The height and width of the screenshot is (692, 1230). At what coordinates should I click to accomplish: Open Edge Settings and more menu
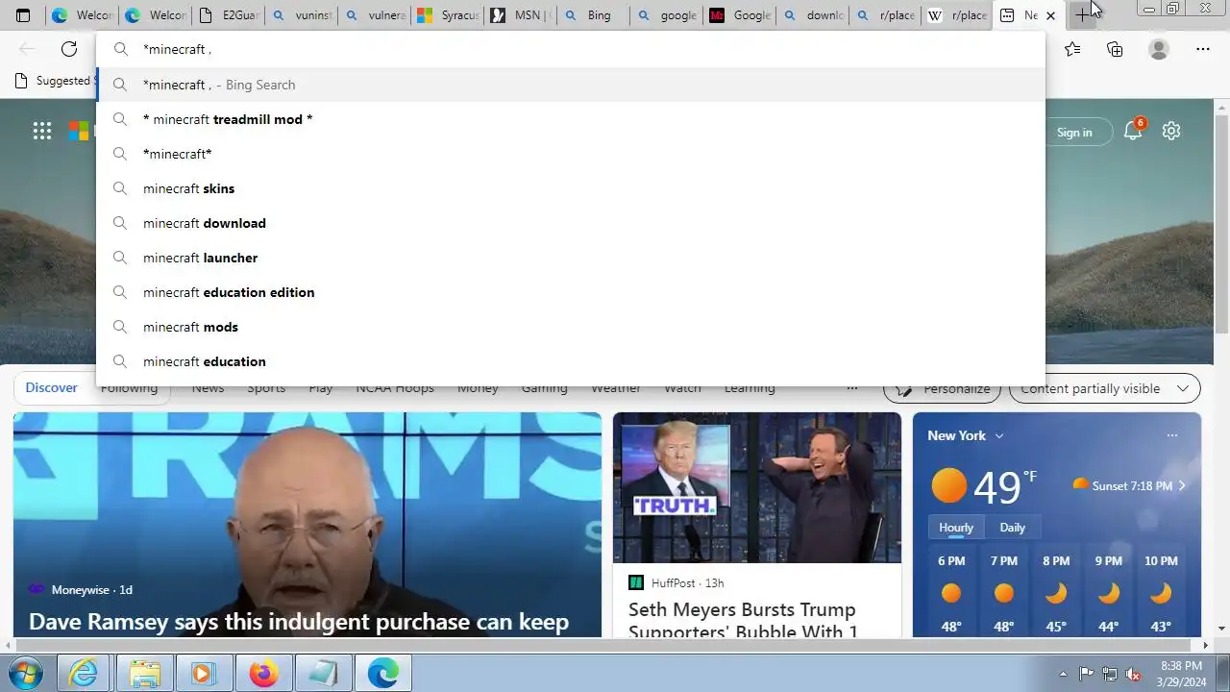point(1203,49)
